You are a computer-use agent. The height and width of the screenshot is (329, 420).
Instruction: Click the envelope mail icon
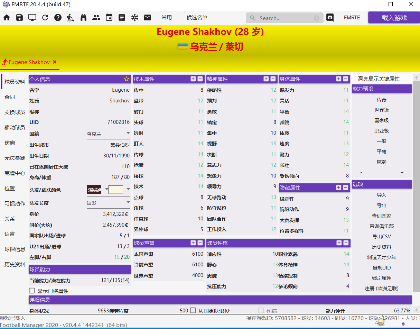tap(148, 18)
